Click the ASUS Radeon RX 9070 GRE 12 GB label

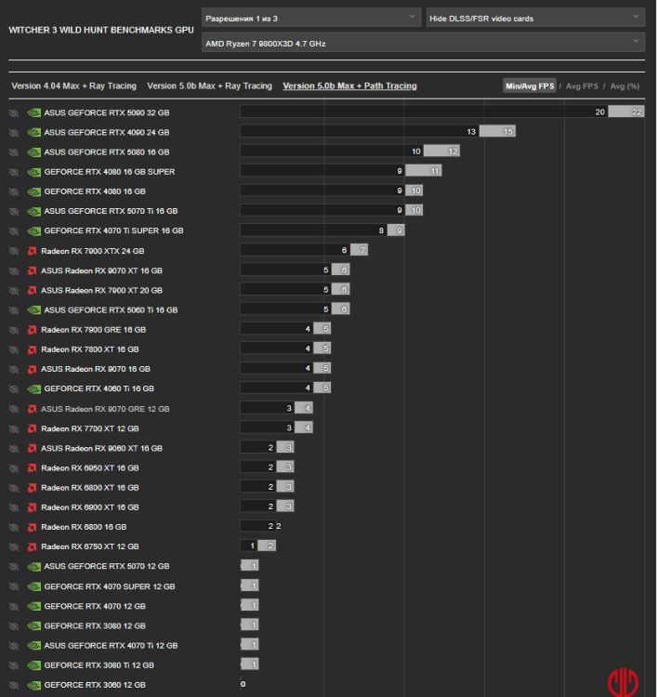105,409
